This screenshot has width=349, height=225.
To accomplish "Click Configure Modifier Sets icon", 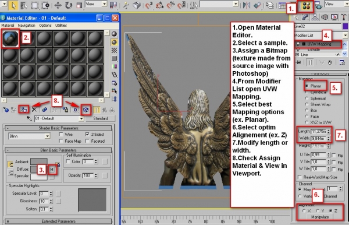I will 342,62.
